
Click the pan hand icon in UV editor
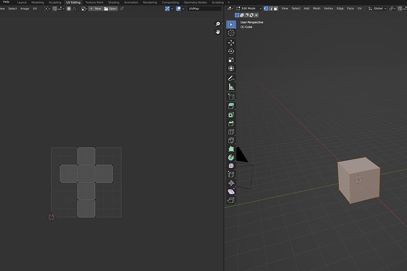coord(218,32)
